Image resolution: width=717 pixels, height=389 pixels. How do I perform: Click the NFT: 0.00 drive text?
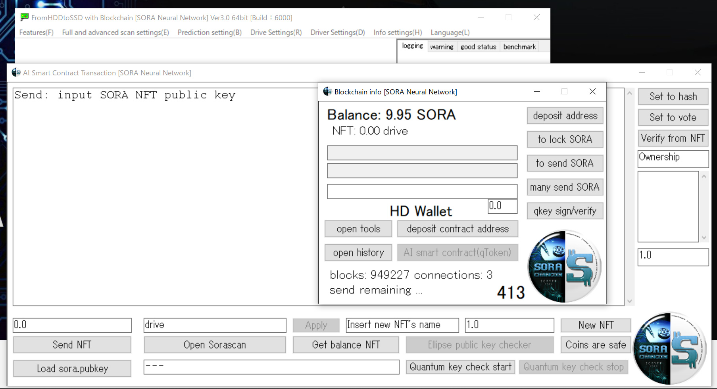[x=370, y=131]
